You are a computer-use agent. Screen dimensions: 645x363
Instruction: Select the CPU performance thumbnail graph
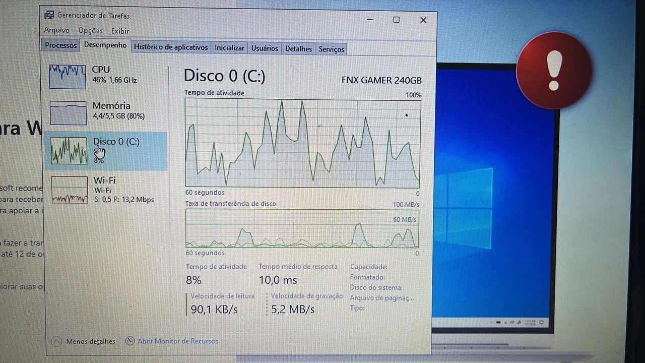click(67, 76)
